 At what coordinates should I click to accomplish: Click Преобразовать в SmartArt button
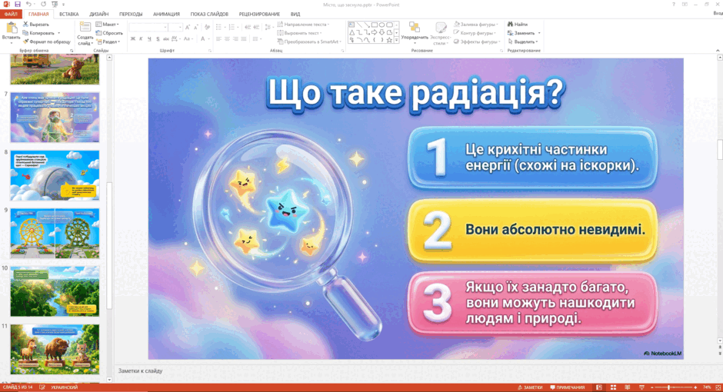pos(309,42)
